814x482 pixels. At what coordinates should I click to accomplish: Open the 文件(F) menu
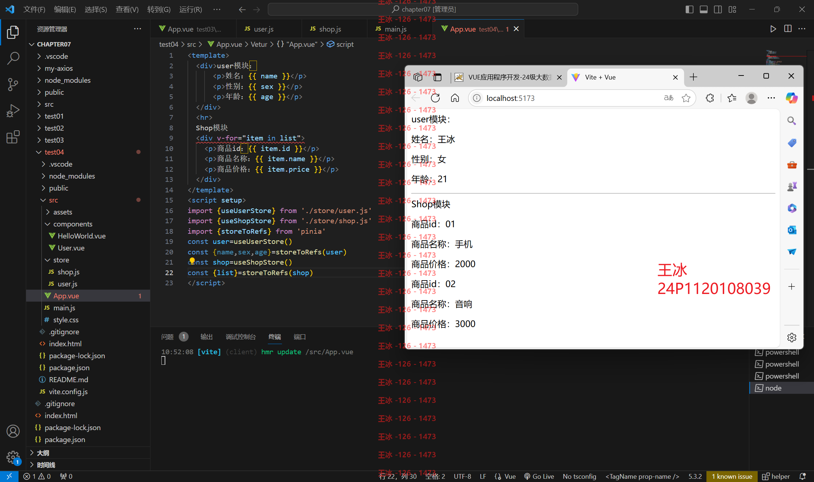(x=34, y=9)
